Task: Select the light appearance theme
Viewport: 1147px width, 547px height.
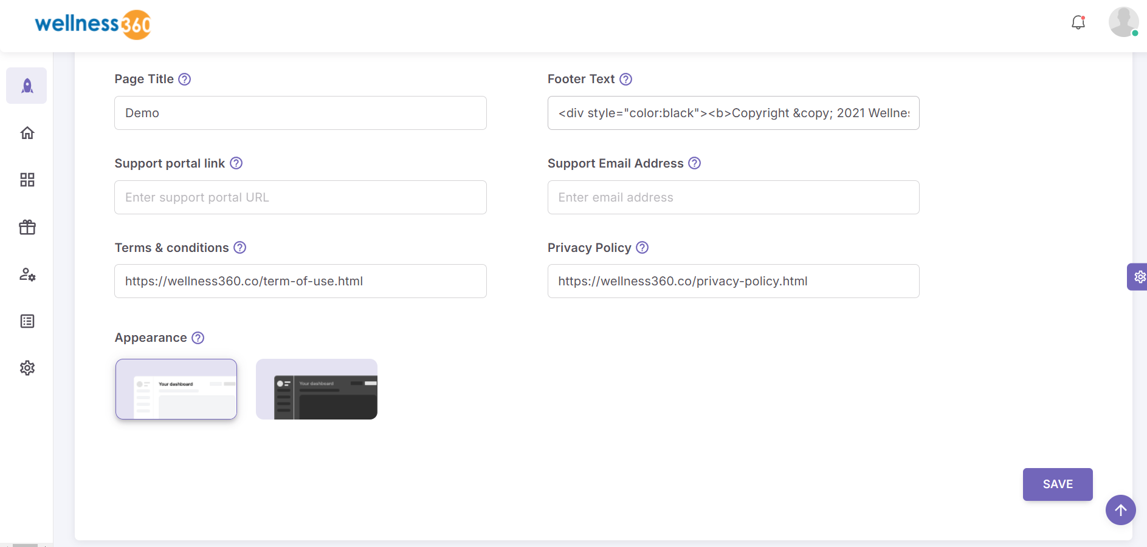Action: 176,389
